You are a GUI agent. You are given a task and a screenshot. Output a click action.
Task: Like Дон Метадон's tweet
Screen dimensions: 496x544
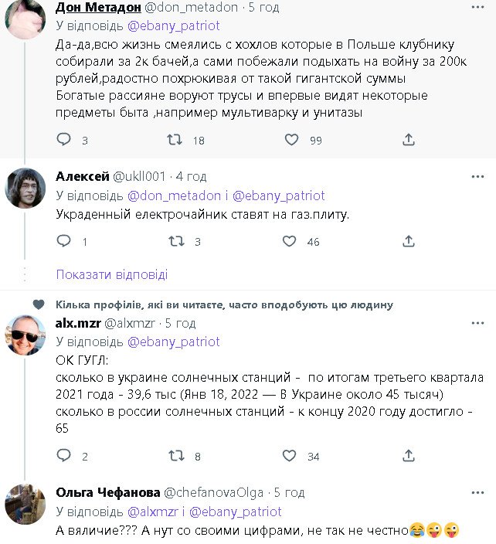coord(291,140)
